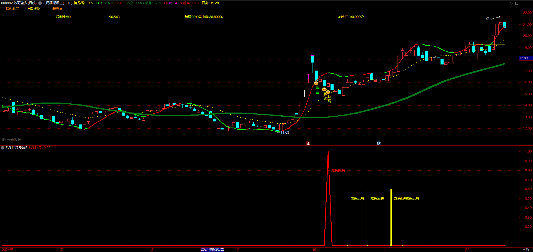
Task: Click the 用到未来数据 notice text
Action: click(11, 140)
